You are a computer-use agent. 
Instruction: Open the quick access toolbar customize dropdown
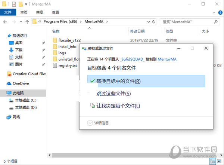click(26, 4)
